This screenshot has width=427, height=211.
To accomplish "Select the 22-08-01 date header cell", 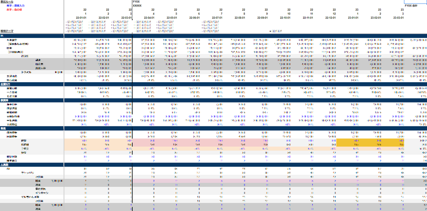I will 239,18.
